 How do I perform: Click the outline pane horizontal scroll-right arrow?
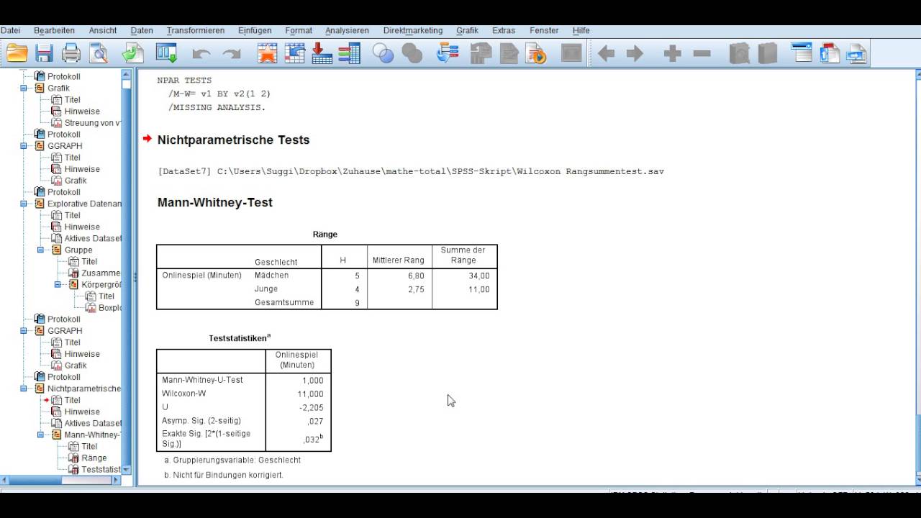(x=117, y=481)
